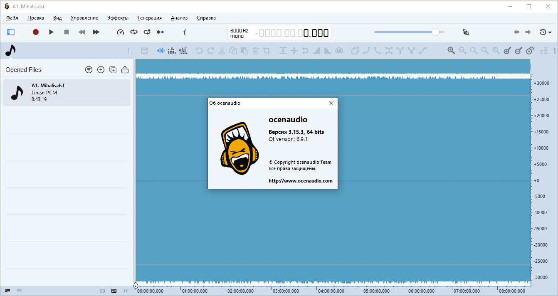Toggle cursor follows playback icon

pos(160,32)
